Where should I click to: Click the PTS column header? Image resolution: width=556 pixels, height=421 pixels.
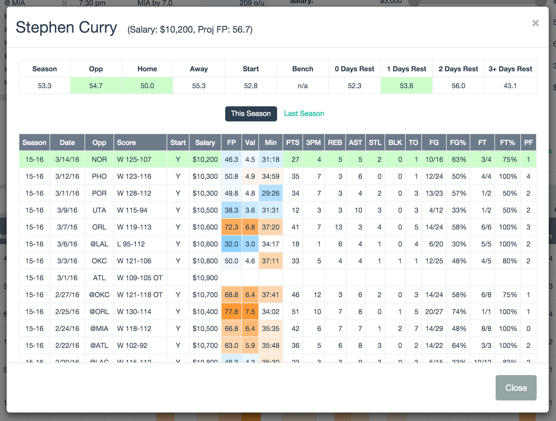click(x=292, y=143)
